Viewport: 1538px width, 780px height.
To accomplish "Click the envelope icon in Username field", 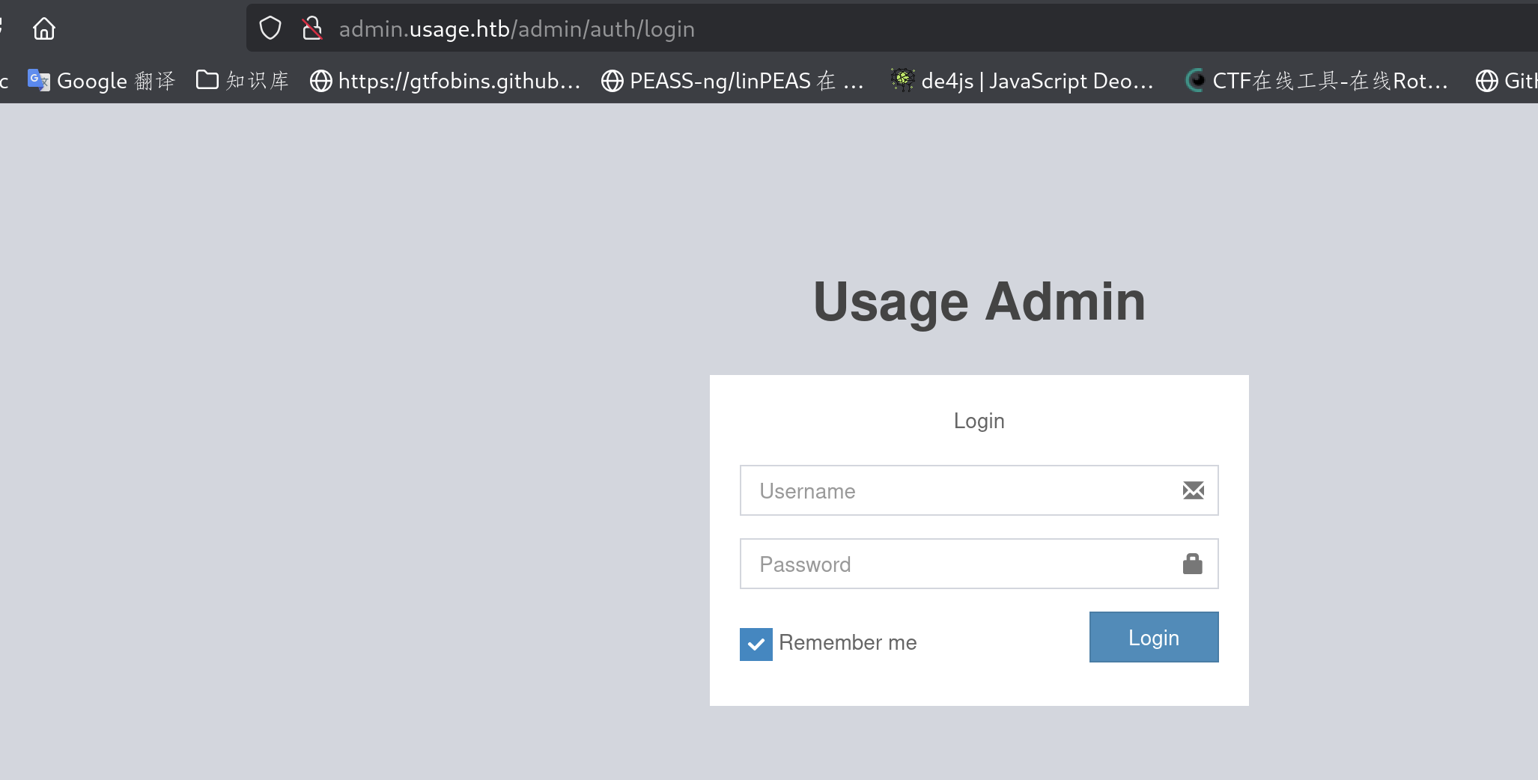I will pos(1193,490).
